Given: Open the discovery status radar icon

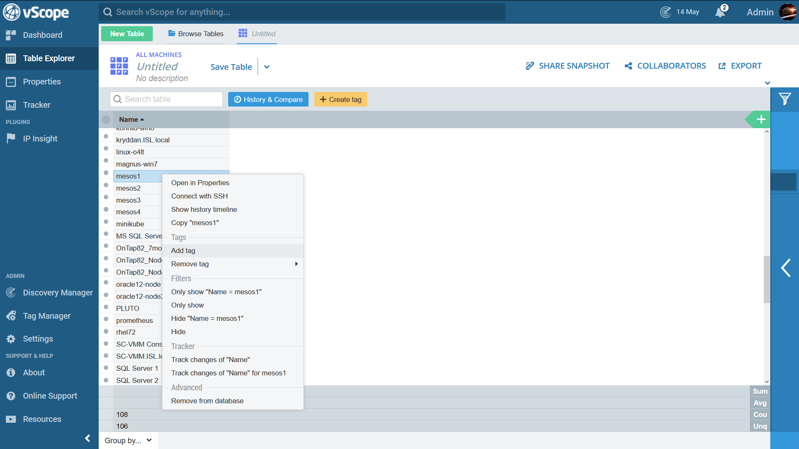Looking at the screenshot, I should 665,12.
